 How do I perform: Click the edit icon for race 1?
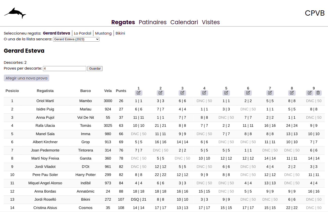click(x=139, y=93)
